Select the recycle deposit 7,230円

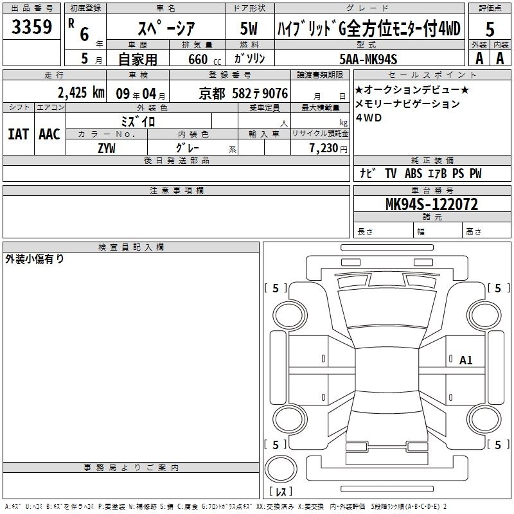(x=328, y=148)
